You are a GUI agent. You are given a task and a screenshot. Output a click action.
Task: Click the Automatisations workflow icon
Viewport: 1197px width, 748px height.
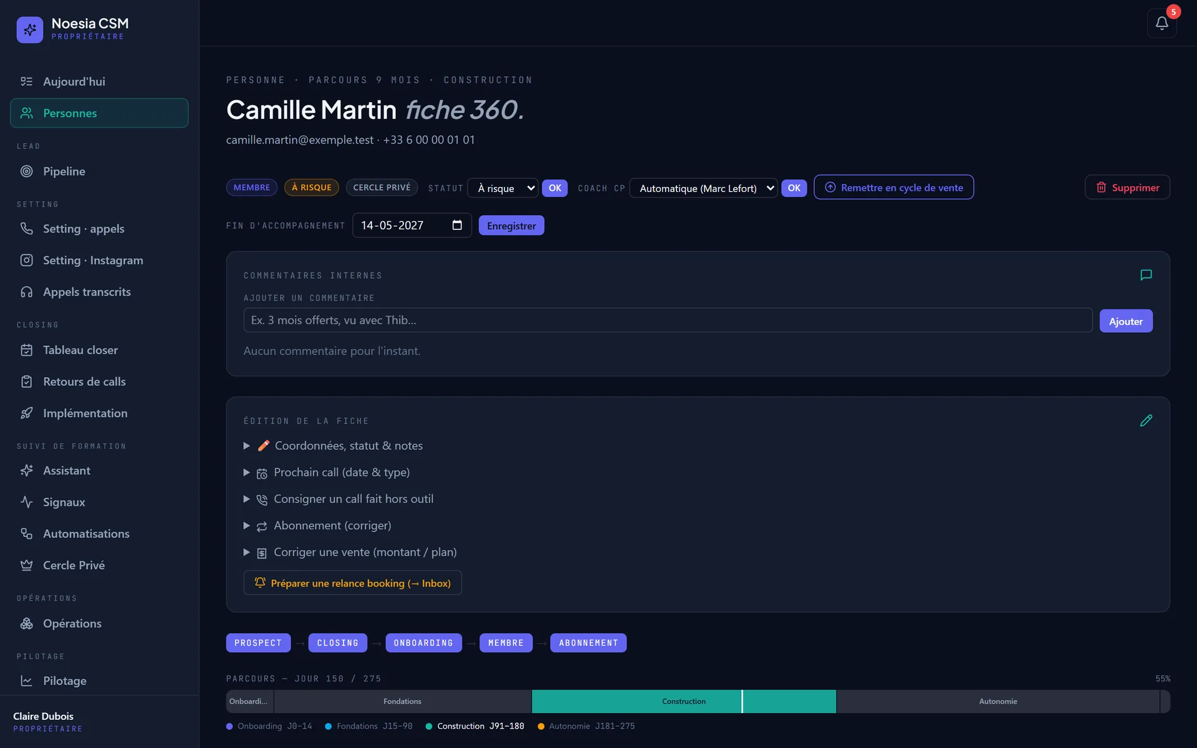[27, 534]
